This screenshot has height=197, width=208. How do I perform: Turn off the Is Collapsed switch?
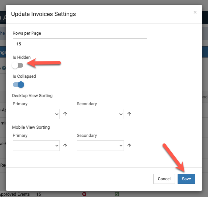pos(18,85)
